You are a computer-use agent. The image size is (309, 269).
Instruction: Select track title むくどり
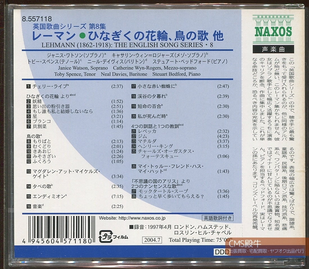point(42,146)
